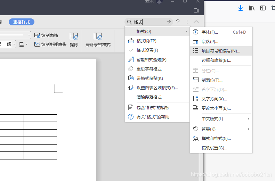Choose 更改大小写(E)... entry

221,108
